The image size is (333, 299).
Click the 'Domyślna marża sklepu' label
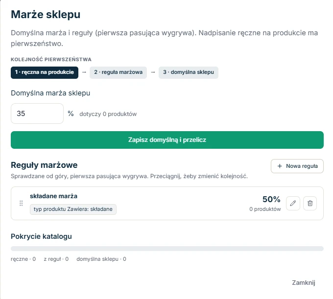(50, 93)
